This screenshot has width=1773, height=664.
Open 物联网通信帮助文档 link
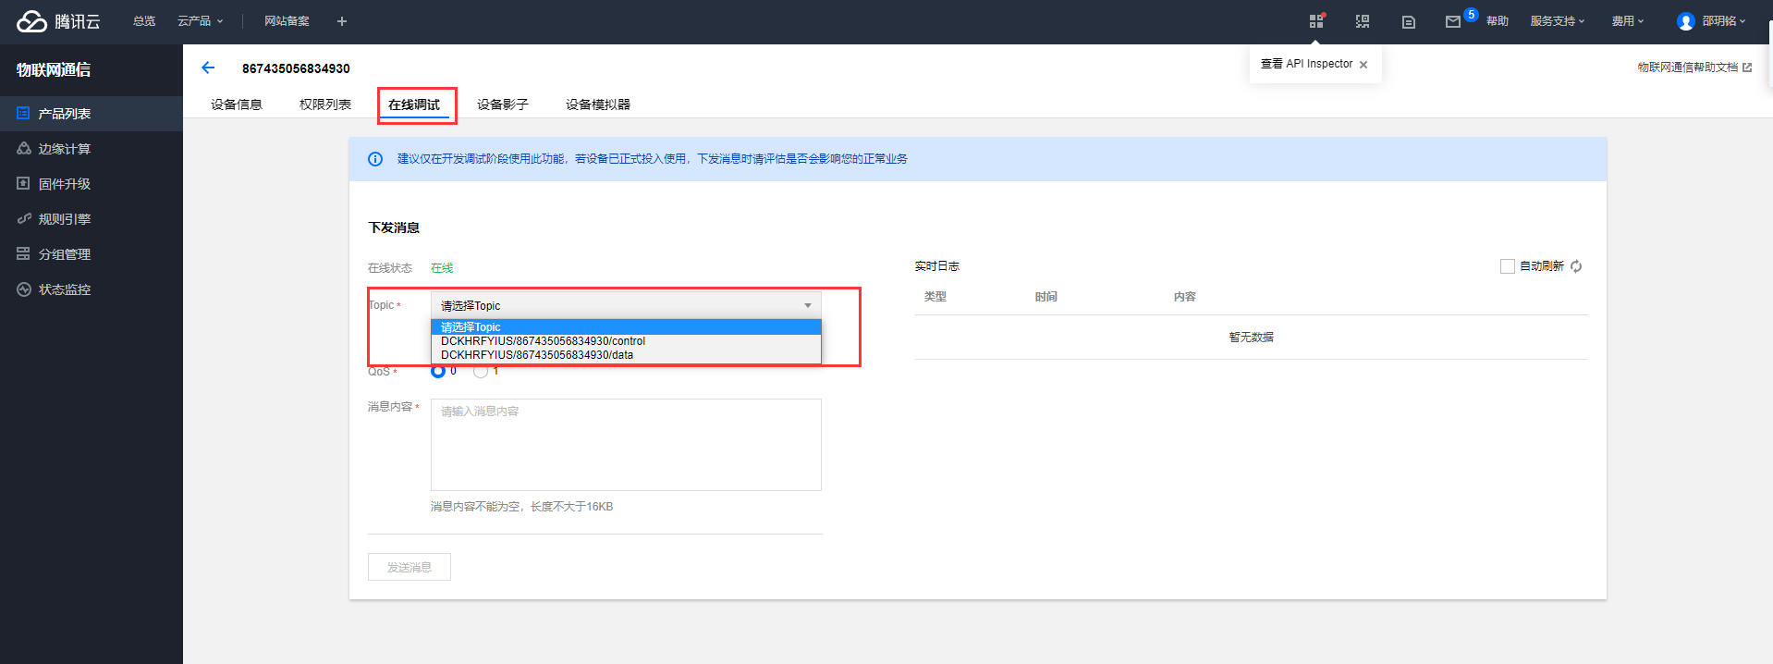tap(1694, 68)
